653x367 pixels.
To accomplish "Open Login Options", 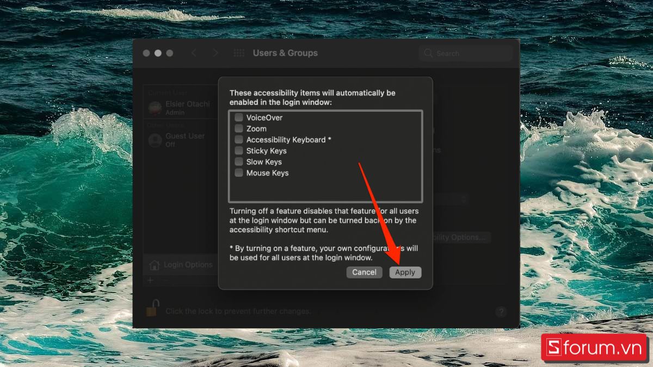I will point(181,265).
